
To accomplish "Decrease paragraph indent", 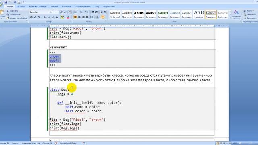I will pyautogui.click(x=92, y=12).
